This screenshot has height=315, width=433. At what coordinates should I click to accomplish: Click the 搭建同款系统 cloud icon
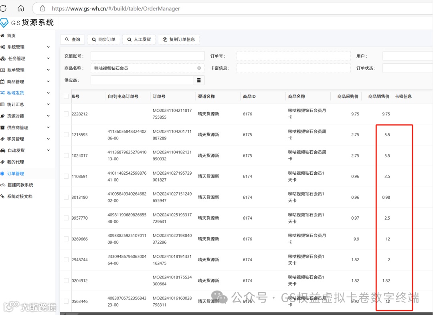tap(3, 185)
